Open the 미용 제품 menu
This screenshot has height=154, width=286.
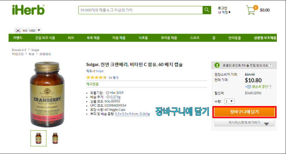tap(119, 38)
